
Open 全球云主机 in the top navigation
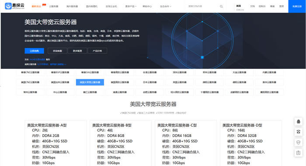pyautogui.click(x=111, y=7)
